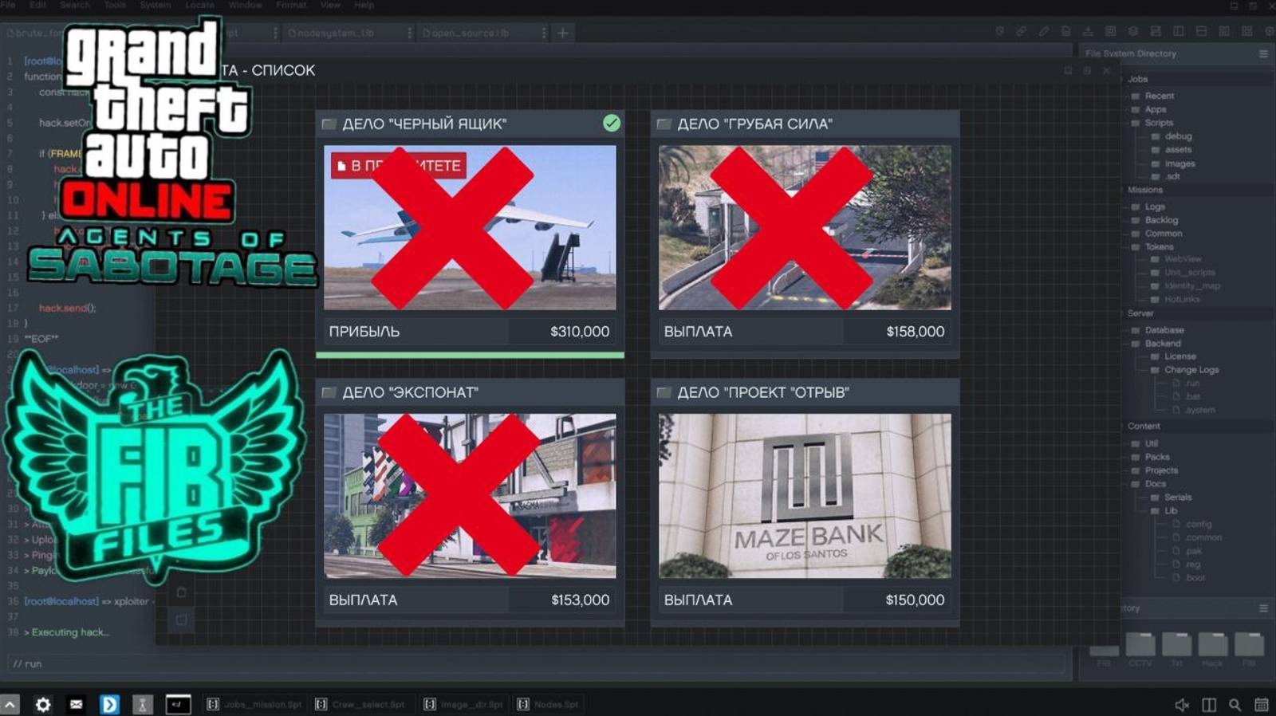The height and width of the screenshot is (716, 1276).
Task: Expand the Change Logs folder
Action: (x=1185, y=370)
